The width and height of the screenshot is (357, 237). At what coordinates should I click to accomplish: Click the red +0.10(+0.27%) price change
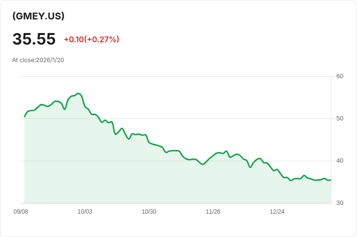[91, 39]
